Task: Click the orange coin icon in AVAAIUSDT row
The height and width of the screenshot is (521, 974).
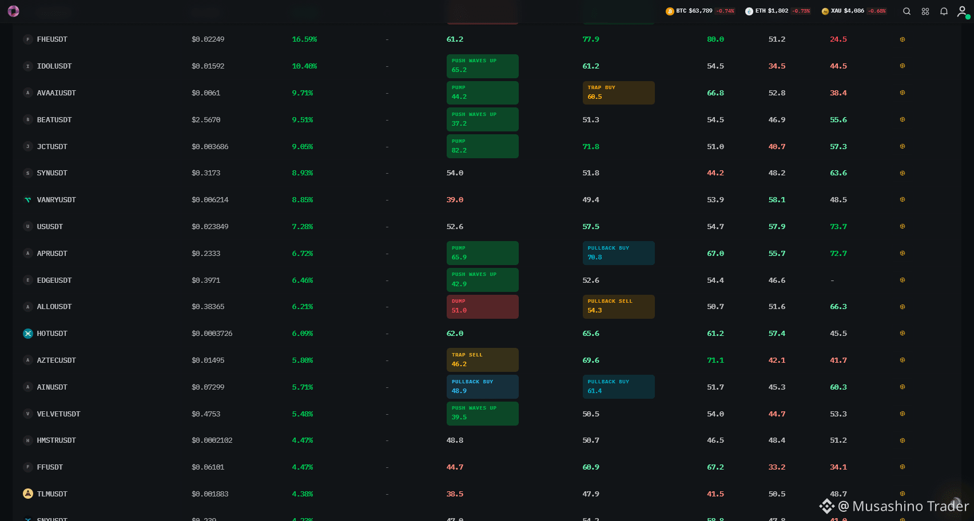Action: pos(903,93)
